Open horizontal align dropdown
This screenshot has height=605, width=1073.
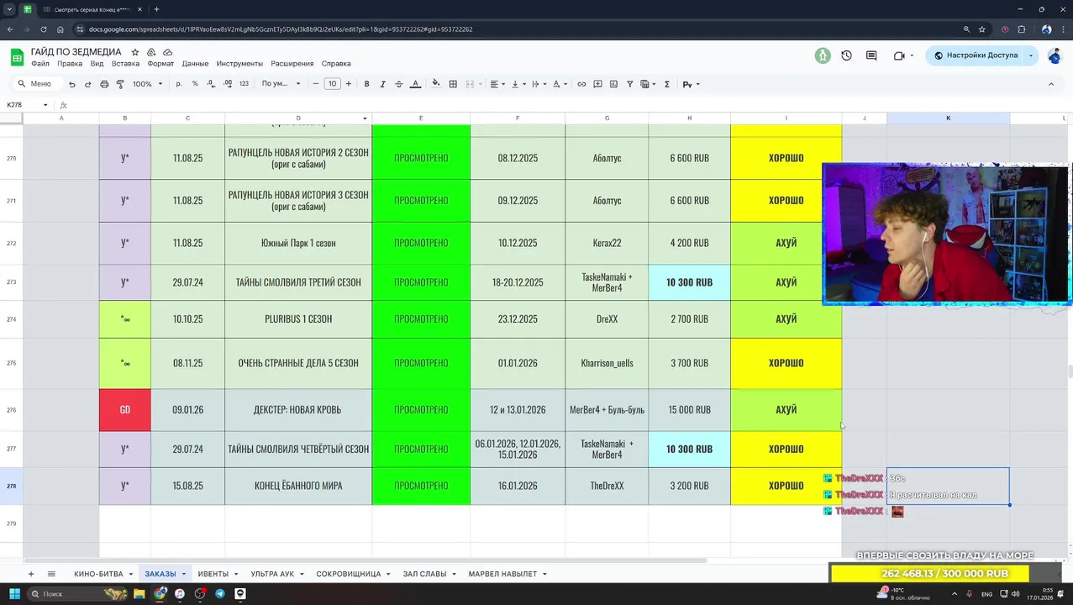pyautogui.click(x=497, y=84)
